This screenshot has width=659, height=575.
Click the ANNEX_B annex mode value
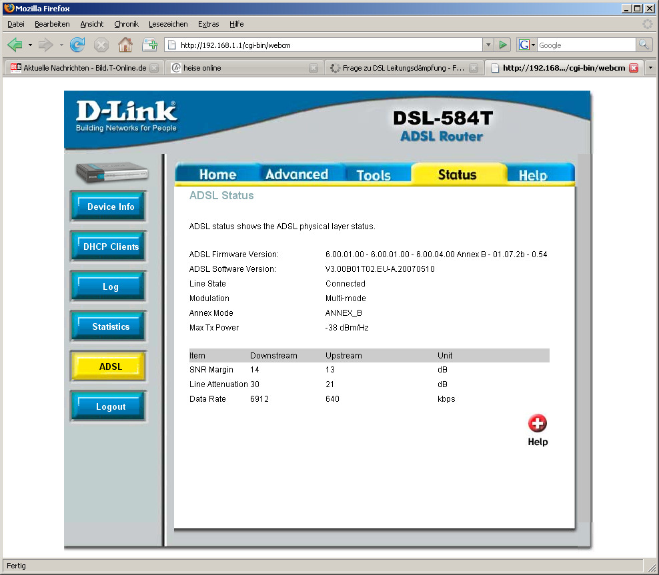(x=344, y=312)
